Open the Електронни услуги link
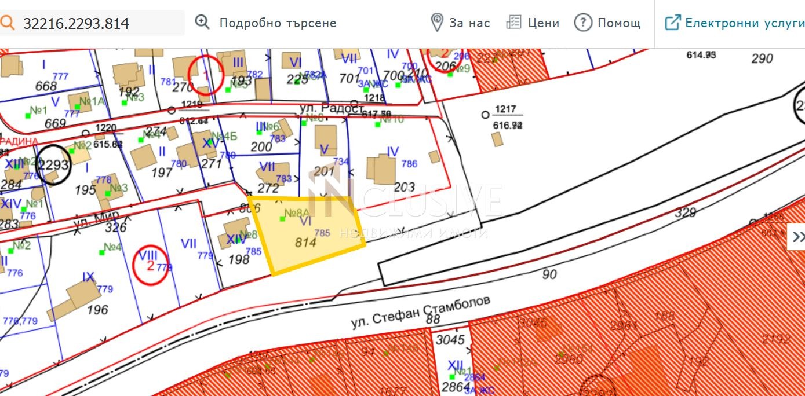 [745, 23]
